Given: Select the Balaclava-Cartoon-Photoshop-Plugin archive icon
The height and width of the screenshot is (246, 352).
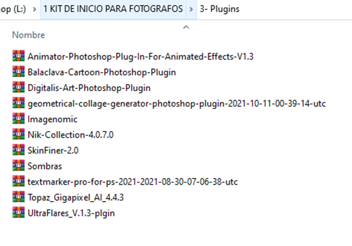Looking at the screenshot, I should 19,72.
